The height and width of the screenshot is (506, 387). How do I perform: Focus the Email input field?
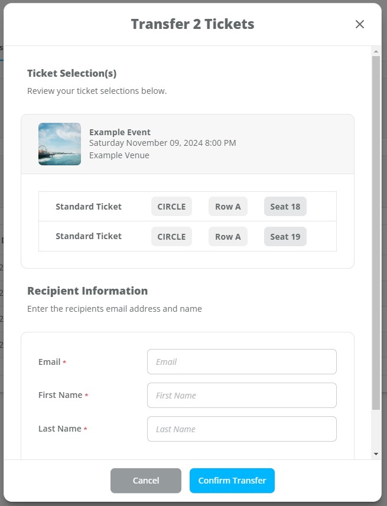click(242, 362)
